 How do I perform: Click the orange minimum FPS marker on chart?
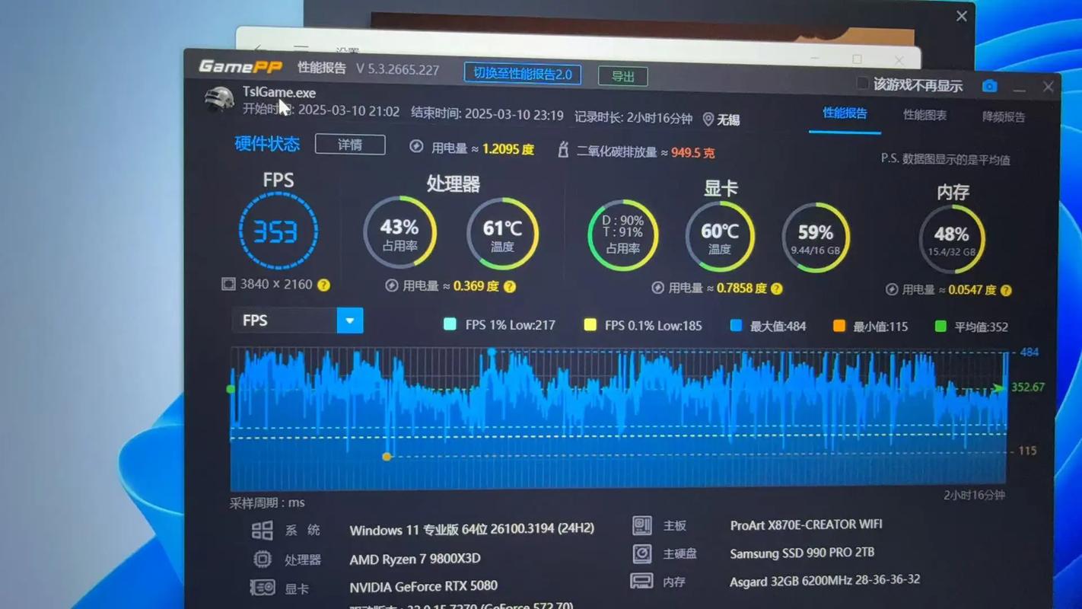click(387, 457)
